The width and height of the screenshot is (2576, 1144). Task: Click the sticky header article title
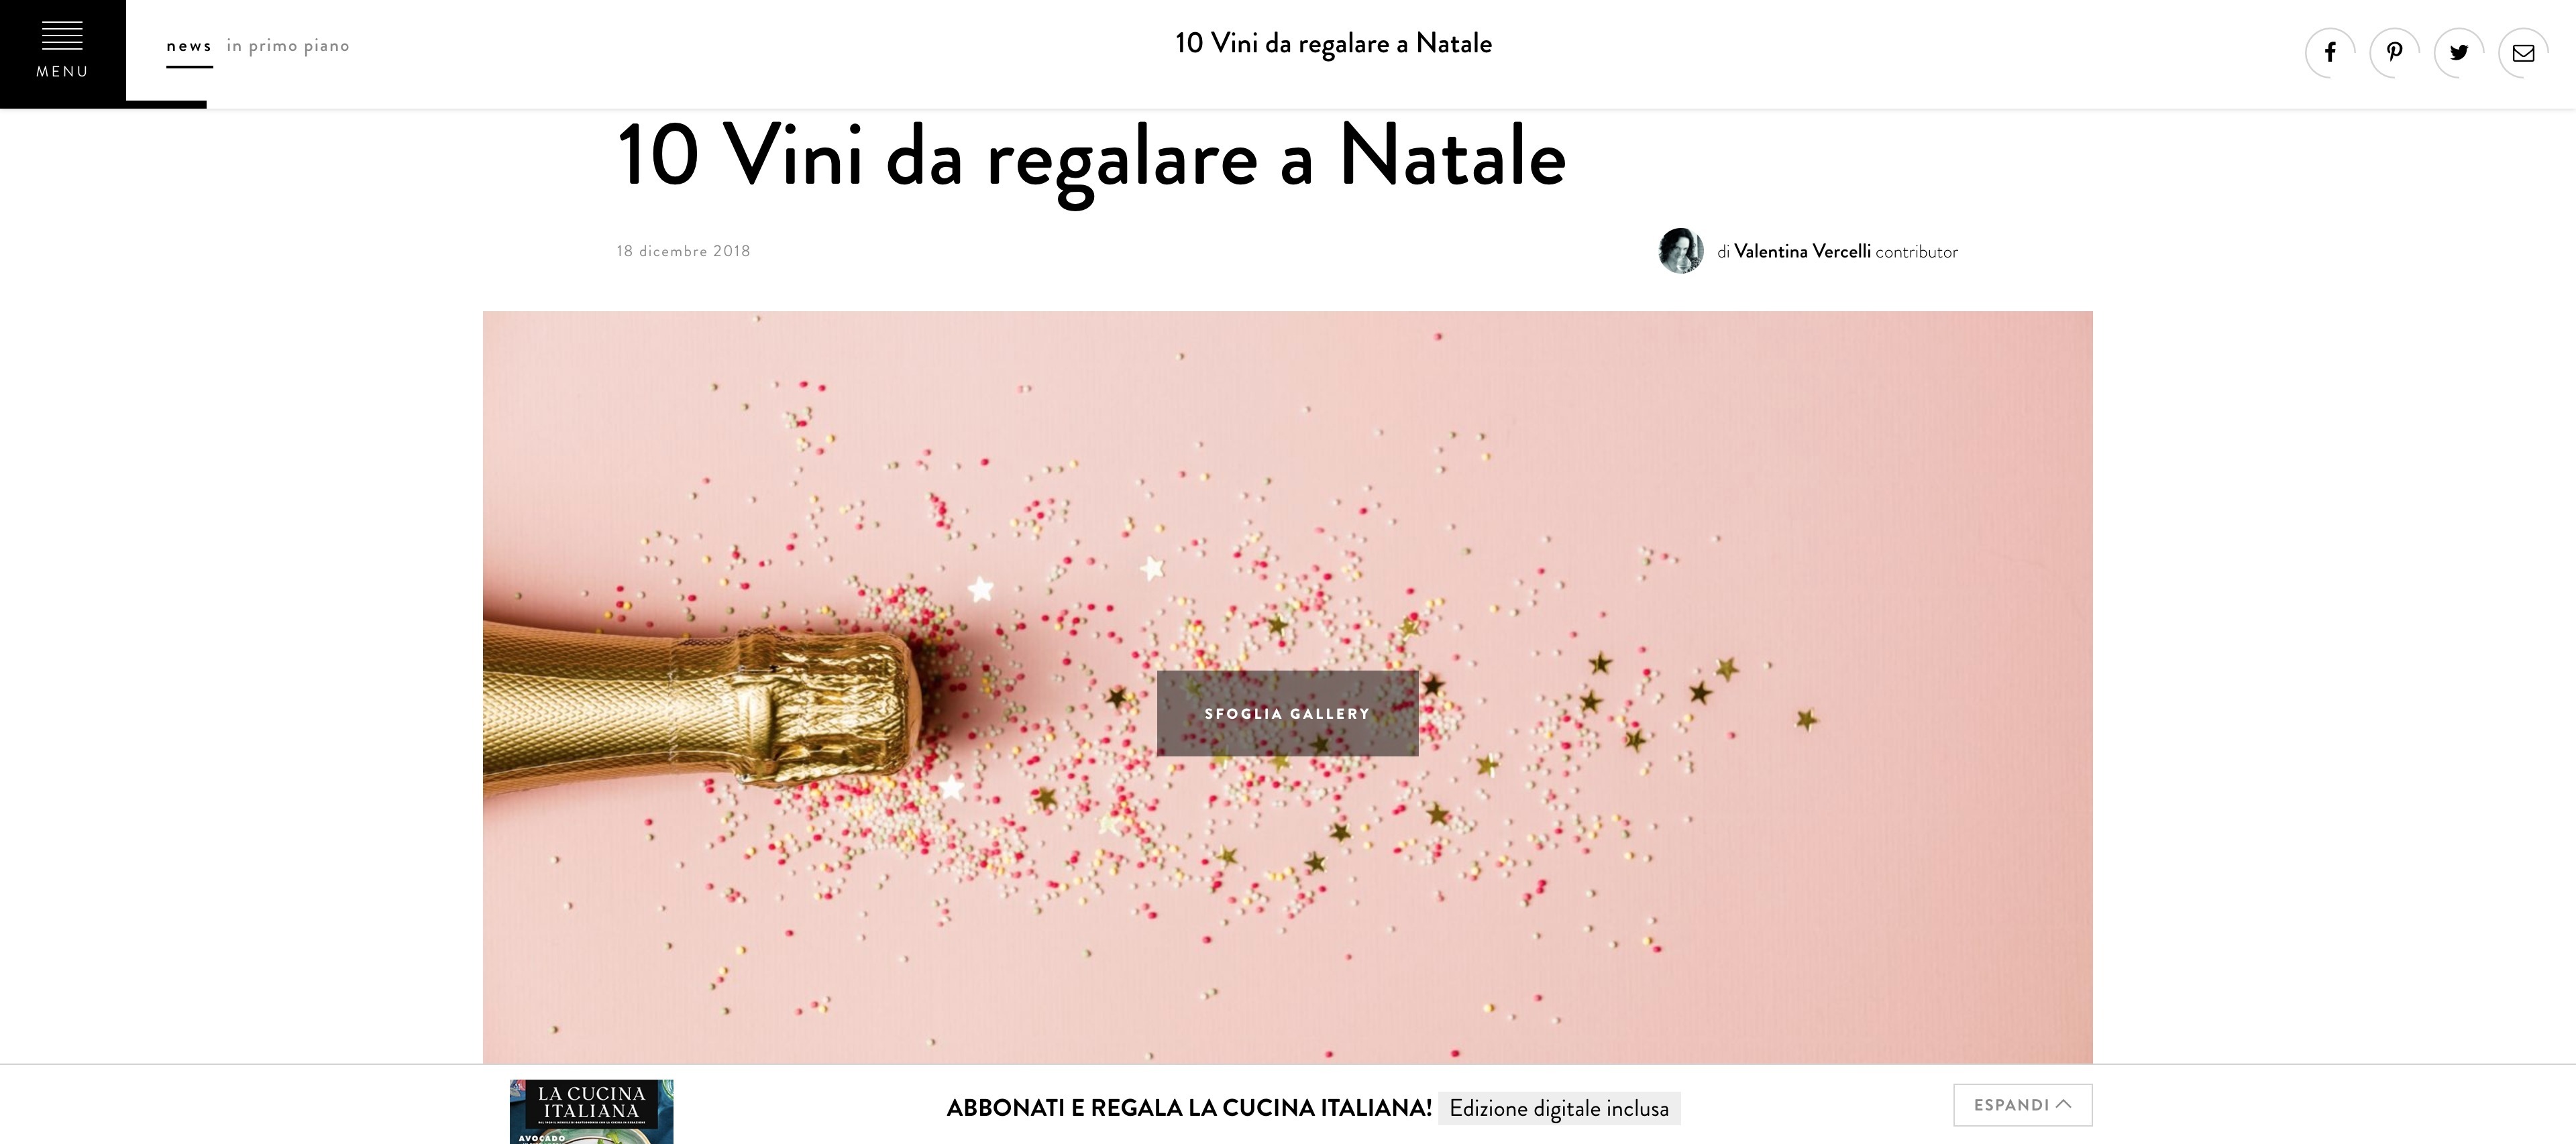pyautogui.click(x=1333, y=44)
